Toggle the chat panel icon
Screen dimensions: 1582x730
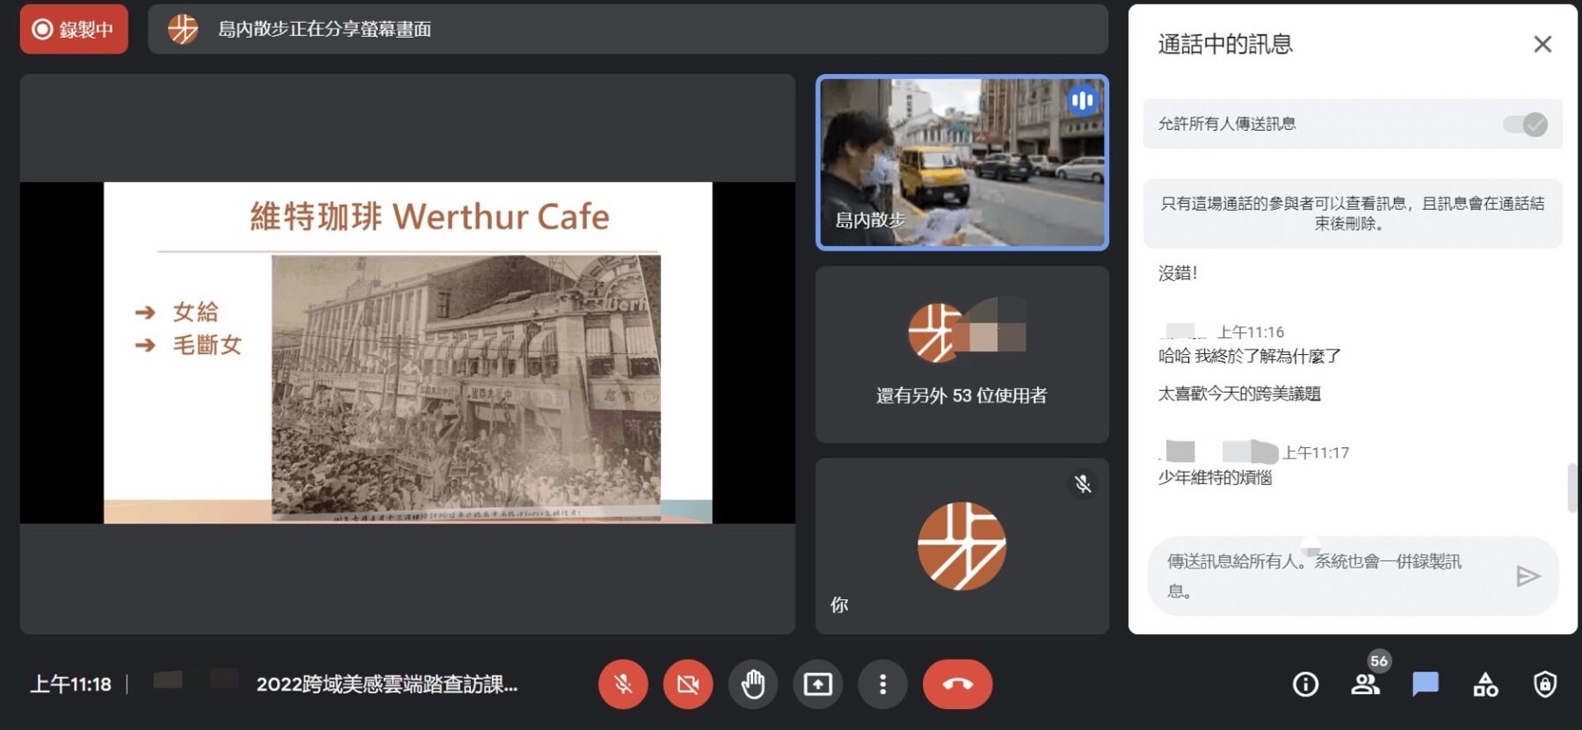pos(1425,684)
